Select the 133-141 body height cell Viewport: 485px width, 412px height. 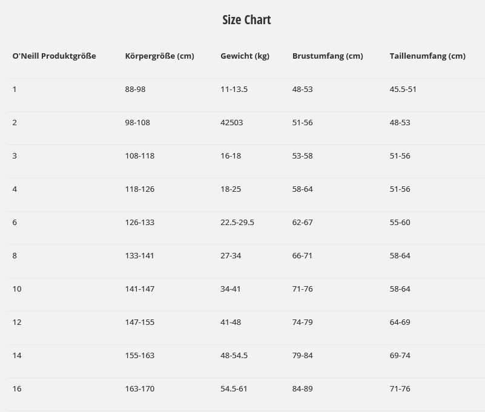tap(139, 256)
